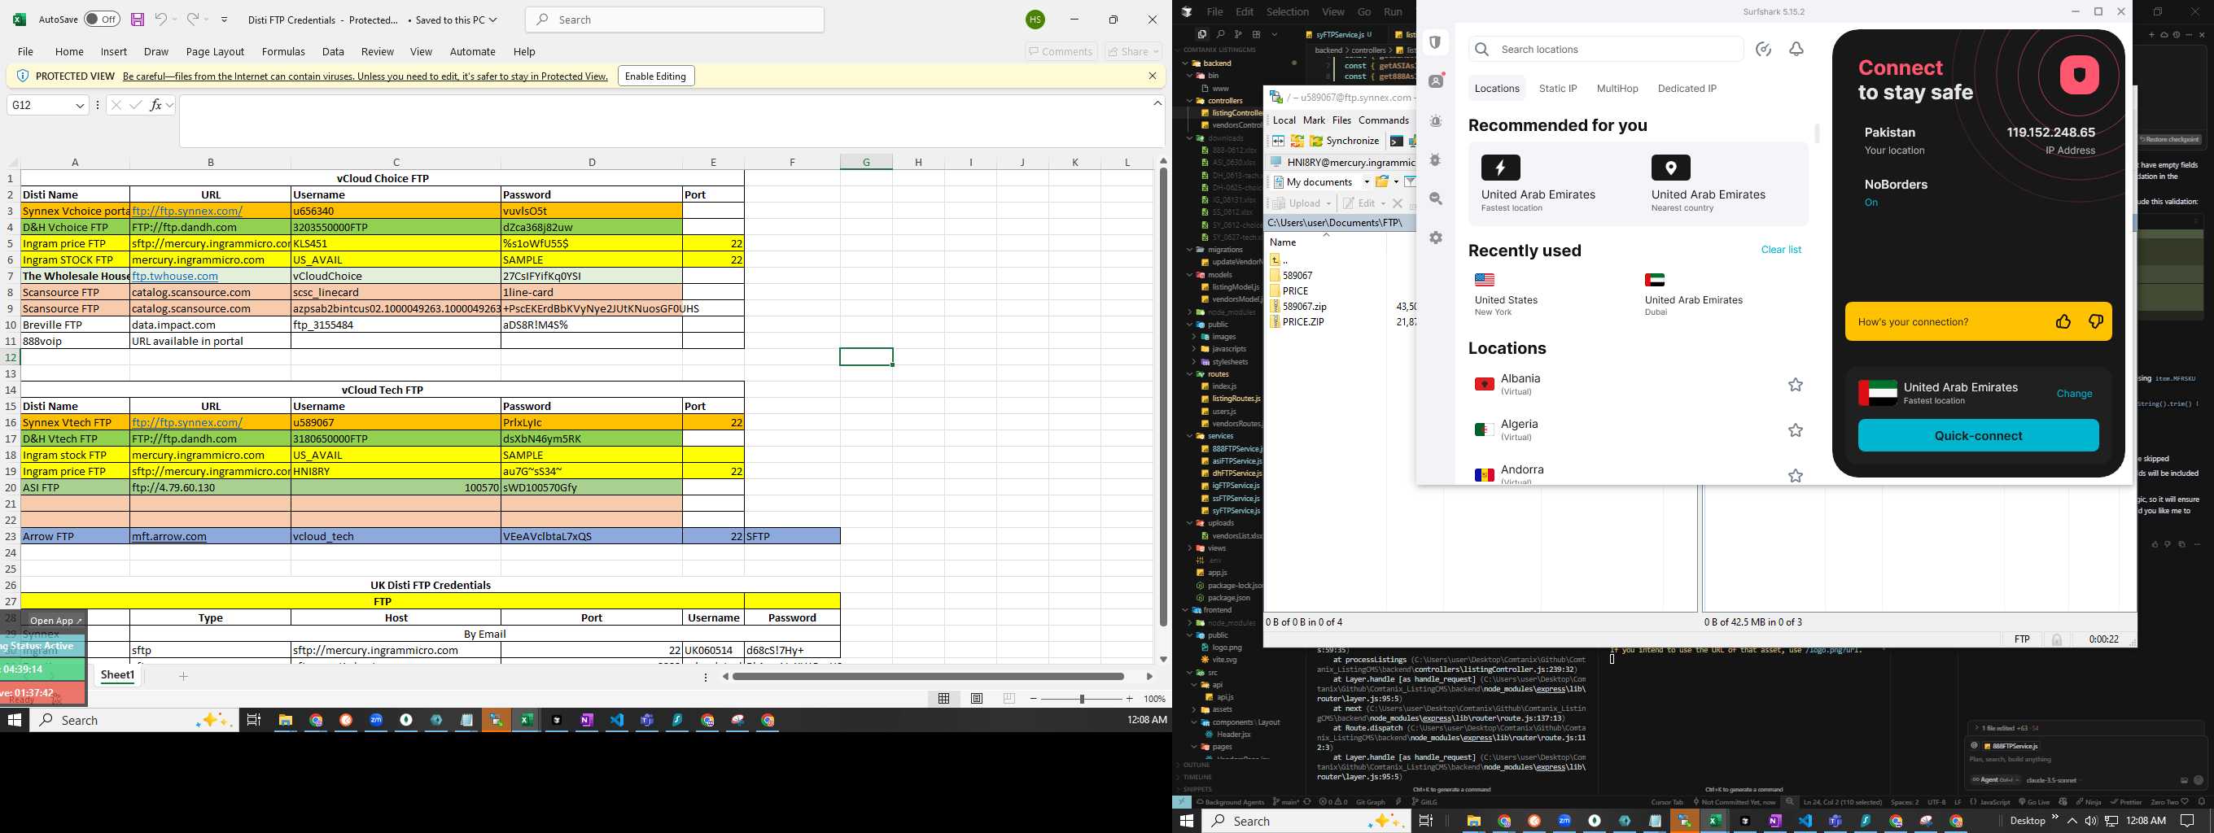The width and height of the screenshot is (2214, 833).
Task: Click the Excel horizontal scrollbar
Action: click(x=928, y=677)
